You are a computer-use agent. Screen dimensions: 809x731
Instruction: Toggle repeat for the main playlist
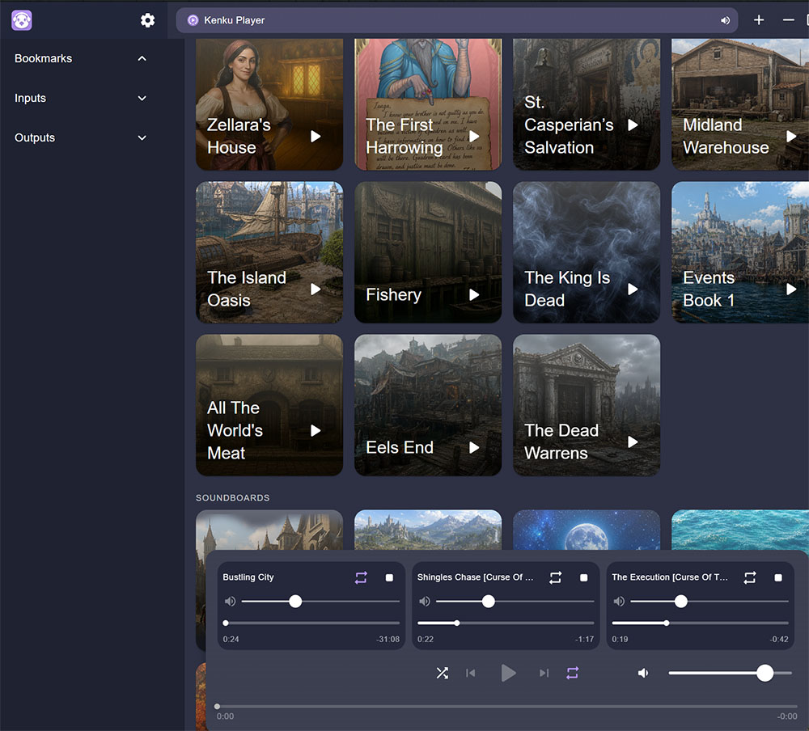tap(573, 673)
